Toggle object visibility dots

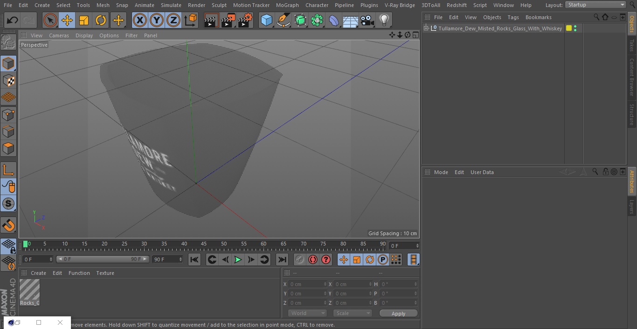tap(575, 28)
